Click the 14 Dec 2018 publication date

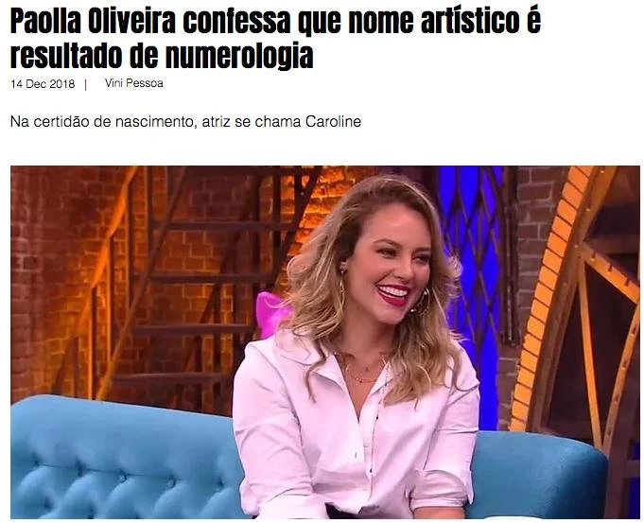(x=43, y=84)
